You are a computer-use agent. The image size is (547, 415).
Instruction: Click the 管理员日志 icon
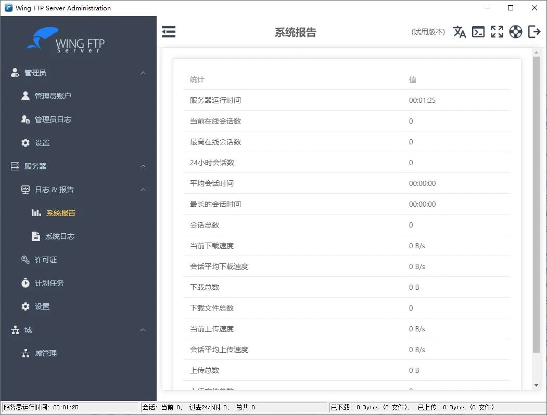25,119
